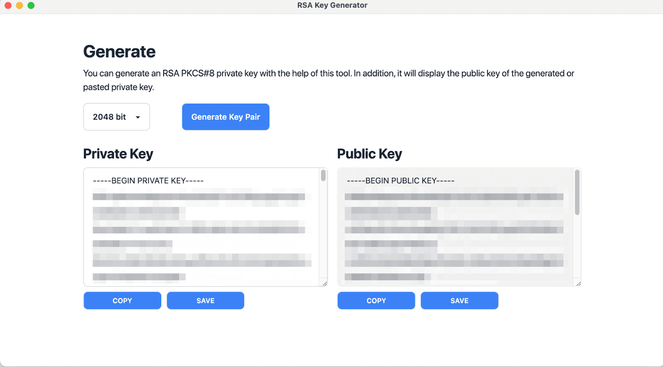Copy the public key
This screenshot has height=367, width=663.
[376, 301]
